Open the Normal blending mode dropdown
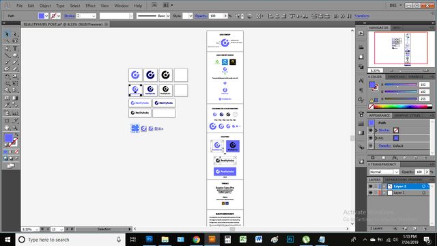This screenshot has height=246, width=437. point(384,172)
